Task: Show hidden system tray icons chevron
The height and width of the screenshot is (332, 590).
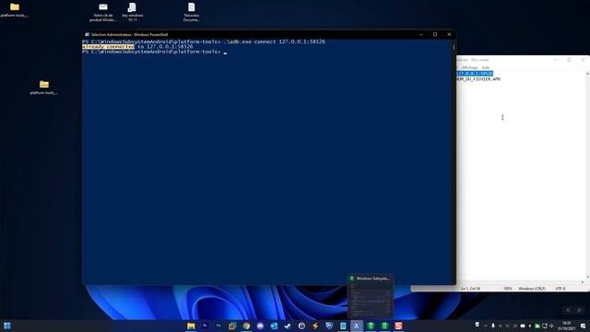Action: click(486, 326)
